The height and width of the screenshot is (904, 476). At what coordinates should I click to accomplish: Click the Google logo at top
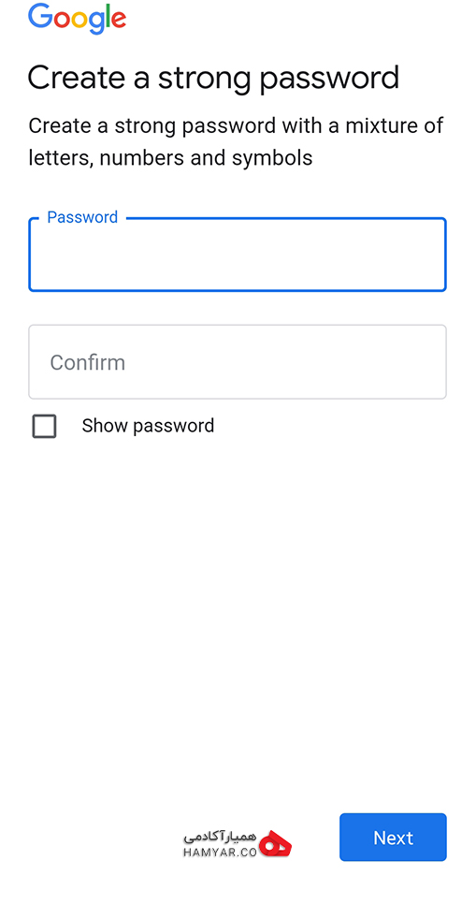(x=78, y=19)
